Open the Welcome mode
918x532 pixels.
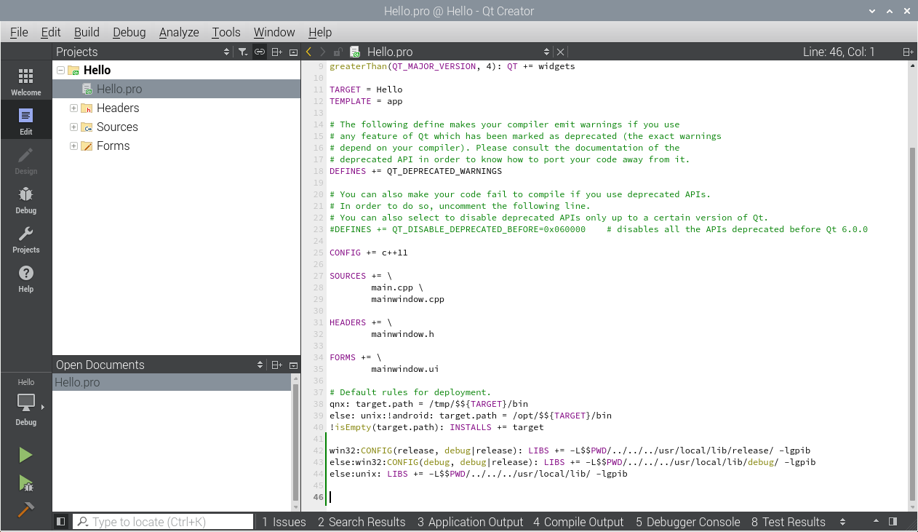(25, 82)
